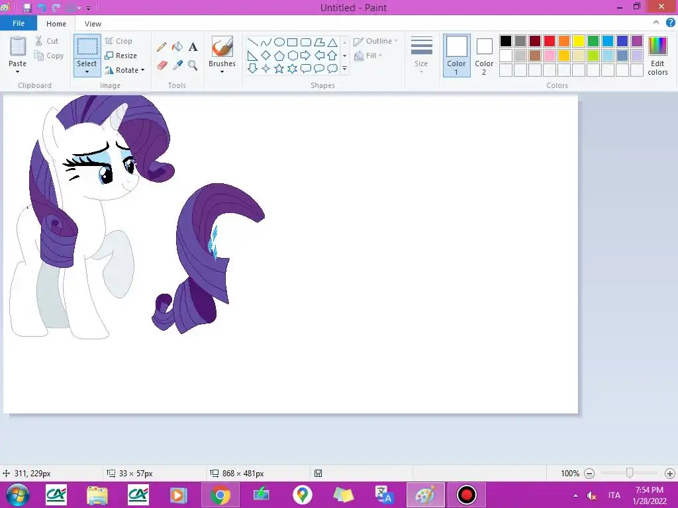Image resolution: width=678 pixels, height=508 pixels.
Task: Select the Magnifier tool
Action: coord(193,65)
